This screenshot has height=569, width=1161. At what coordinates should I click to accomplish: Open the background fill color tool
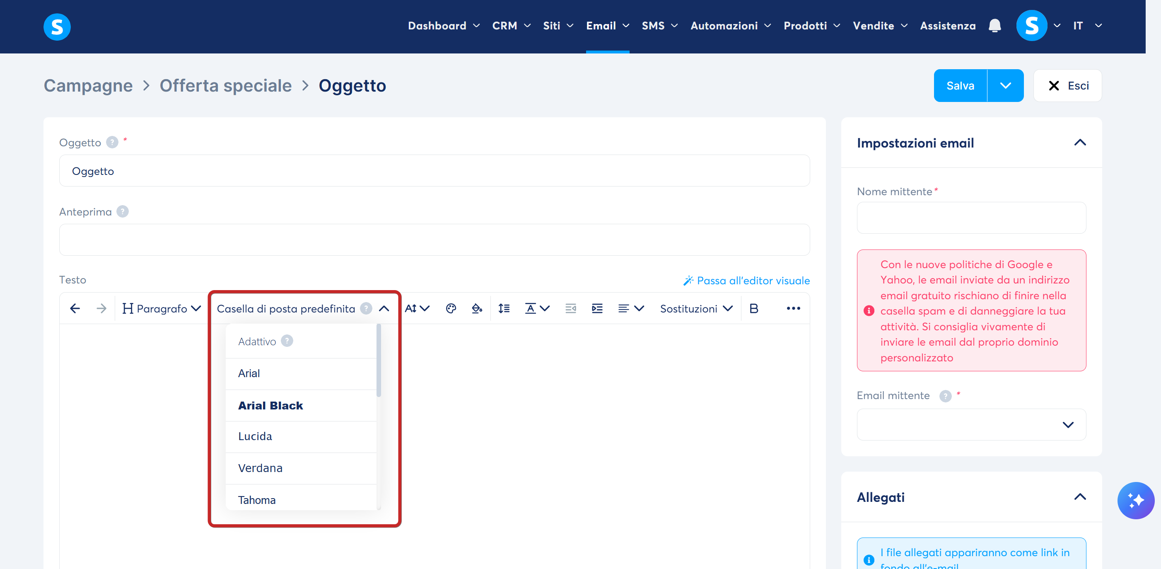[477, 308]
